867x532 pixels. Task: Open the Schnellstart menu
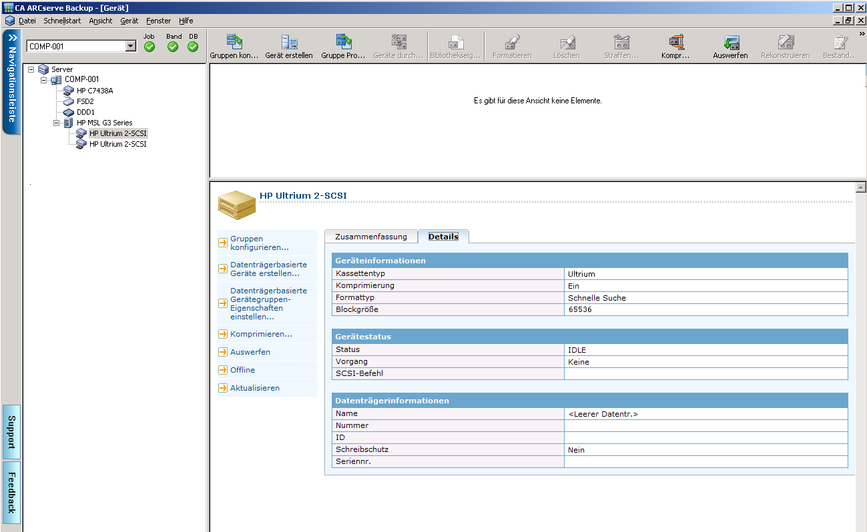point(62,21)
